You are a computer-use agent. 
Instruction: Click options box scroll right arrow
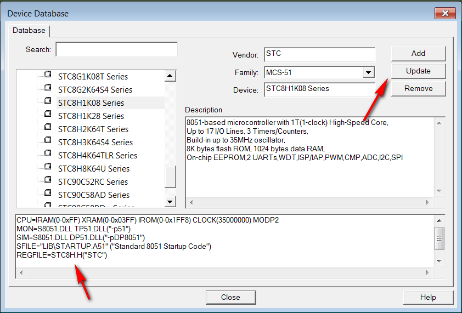427,272
